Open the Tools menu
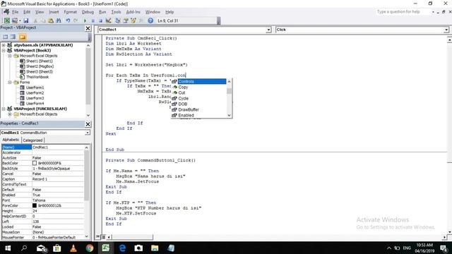This screenshot has height=254, width=452. click(116, 12)
